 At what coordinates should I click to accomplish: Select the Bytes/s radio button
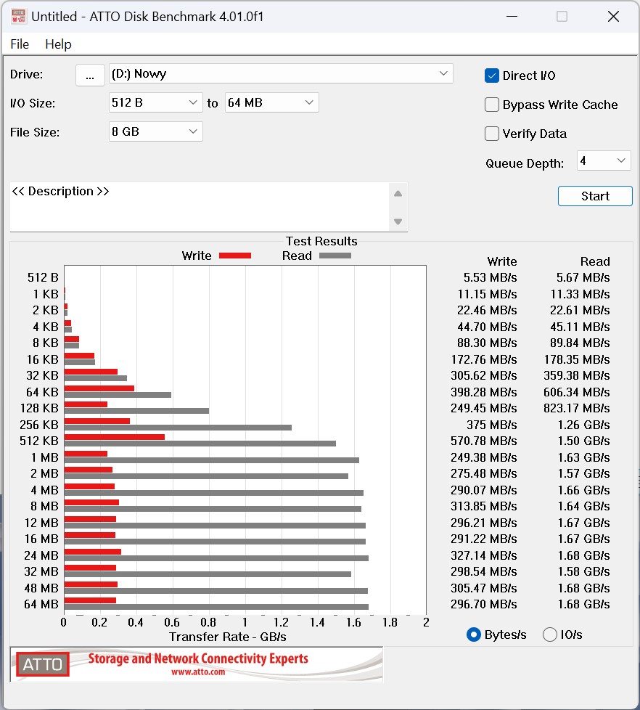[x=474, y=634]
